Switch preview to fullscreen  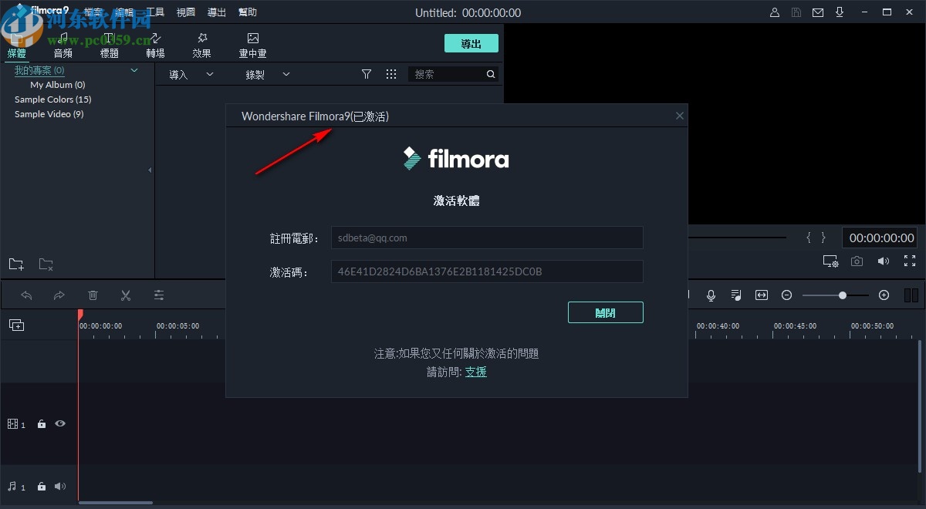[910, 261]
